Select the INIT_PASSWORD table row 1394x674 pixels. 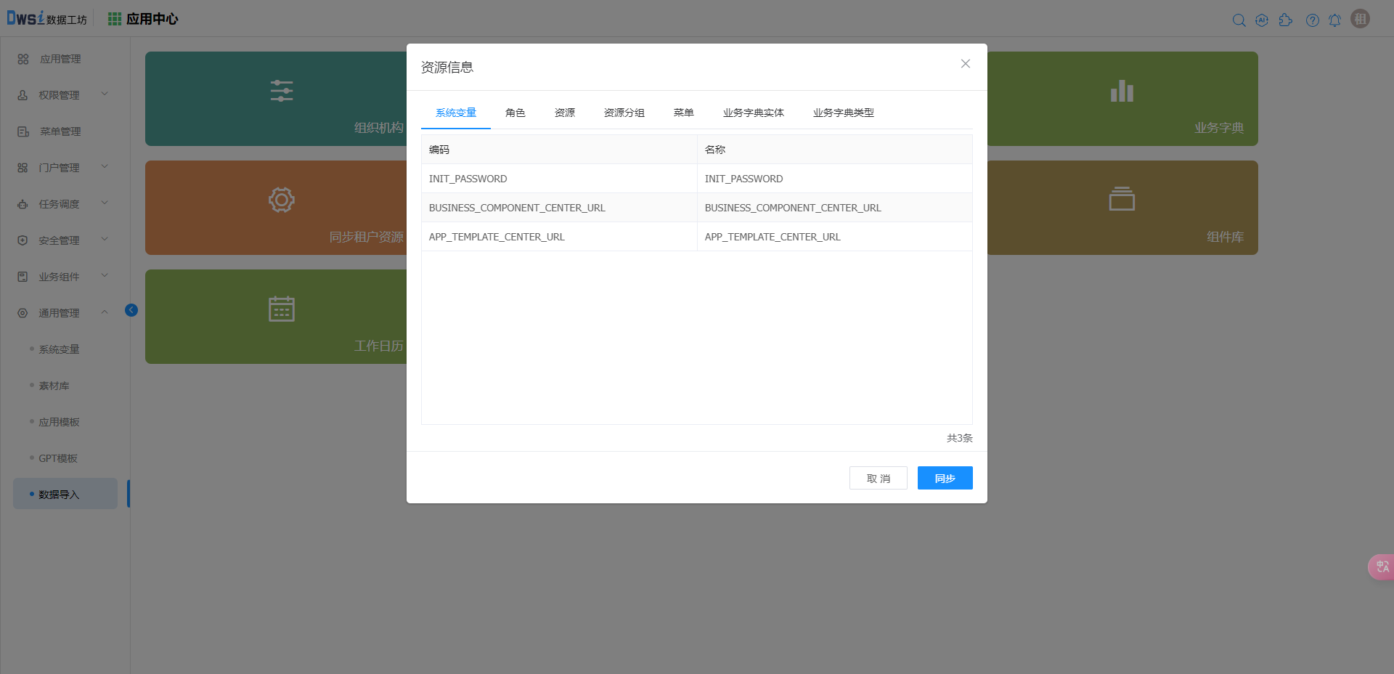559,179
